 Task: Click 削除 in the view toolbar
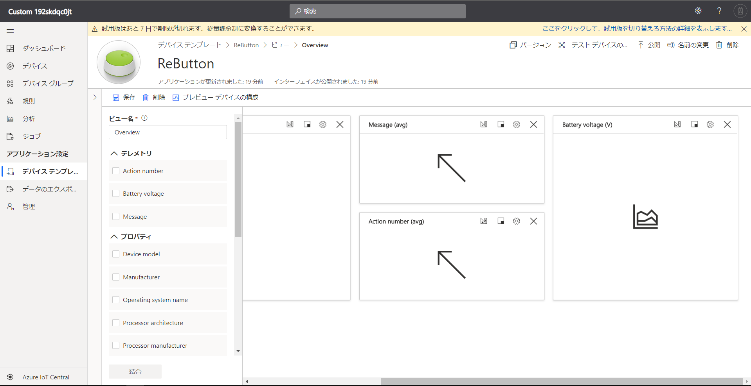coord(154,97)
